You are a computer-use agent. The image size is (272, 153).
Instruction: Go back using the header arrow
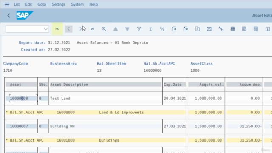(x=8, y=15)
